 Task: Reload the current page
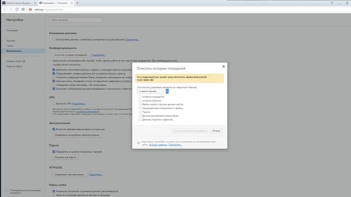click(17, 9)
